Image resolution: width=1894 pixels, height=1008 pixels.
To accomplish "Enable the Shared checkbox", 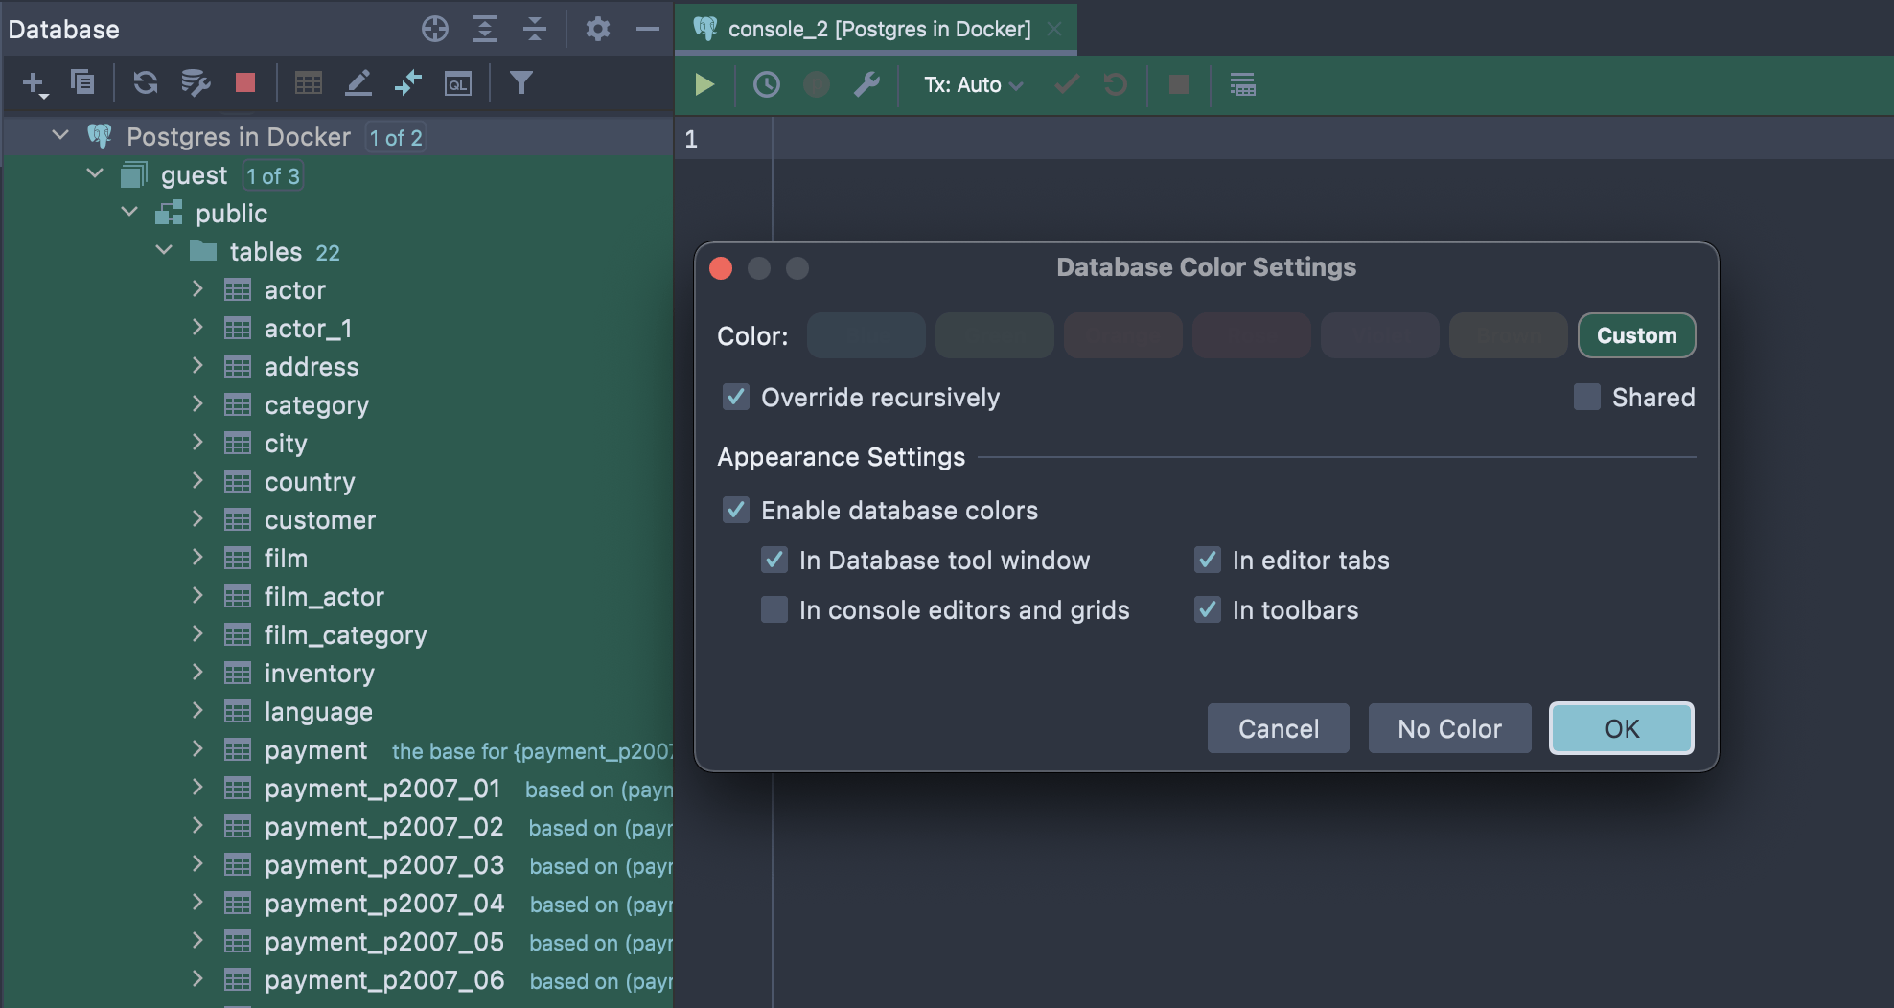I will click(x=1587, y=397).
